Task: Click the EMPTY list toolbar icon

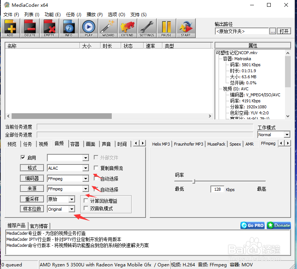Action: (x=49, y=28)
